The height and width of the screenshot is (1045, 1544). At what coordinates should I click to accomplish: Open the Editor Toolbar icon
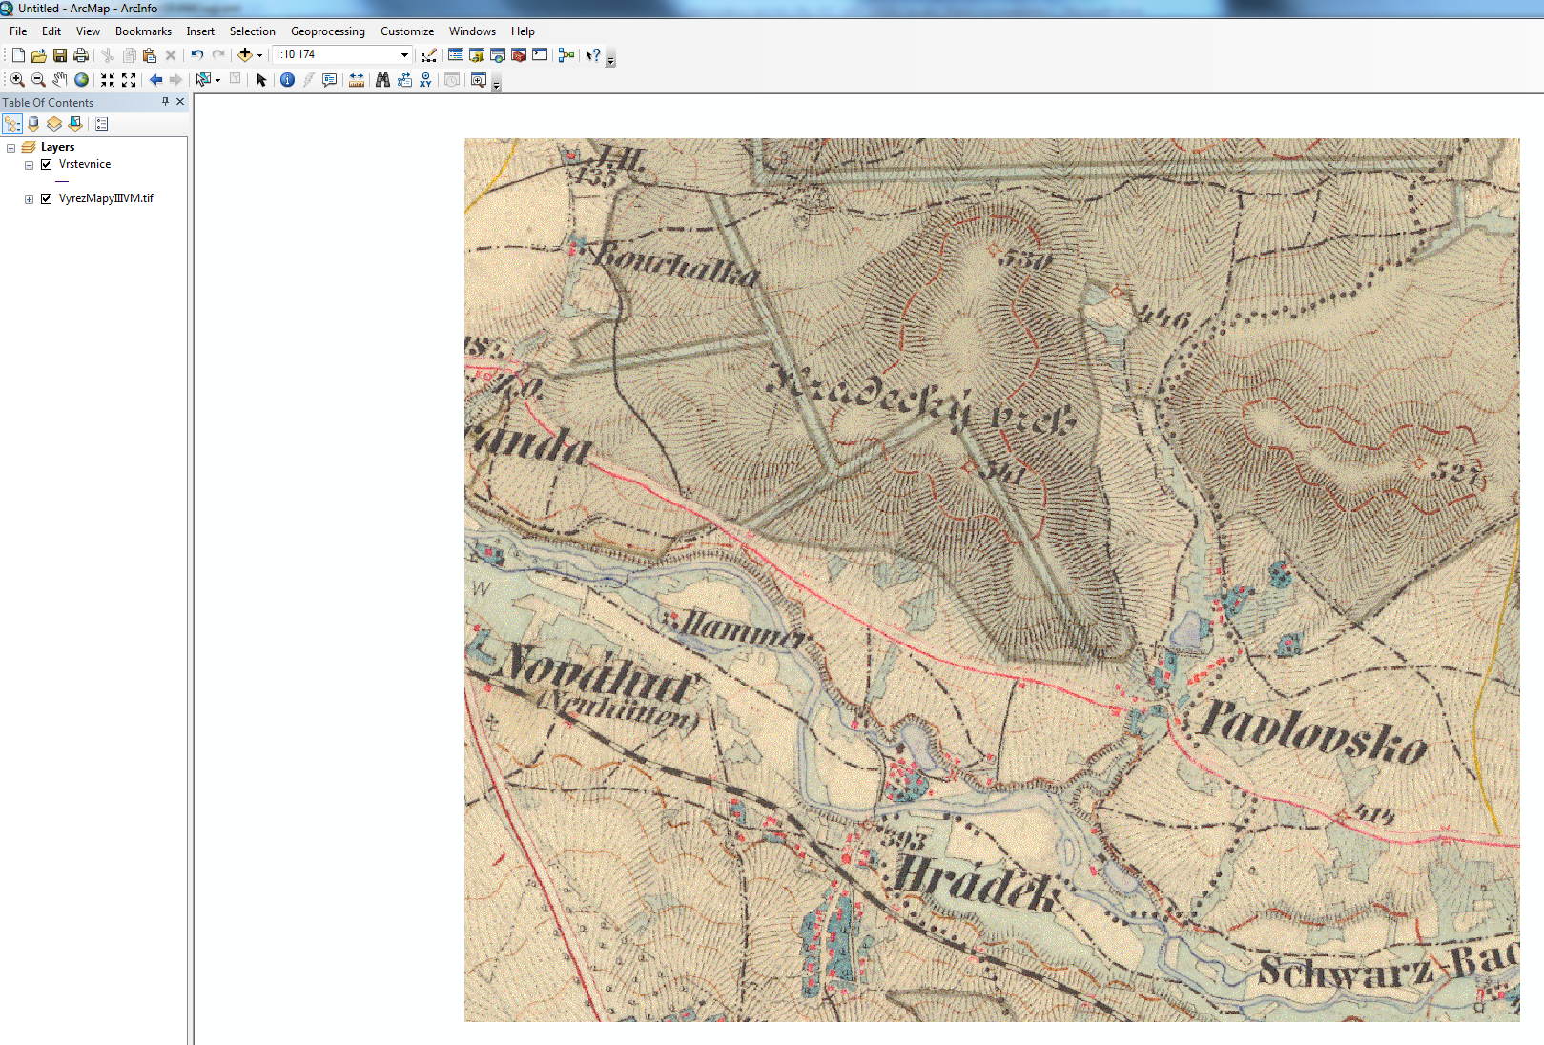(429, 55)
